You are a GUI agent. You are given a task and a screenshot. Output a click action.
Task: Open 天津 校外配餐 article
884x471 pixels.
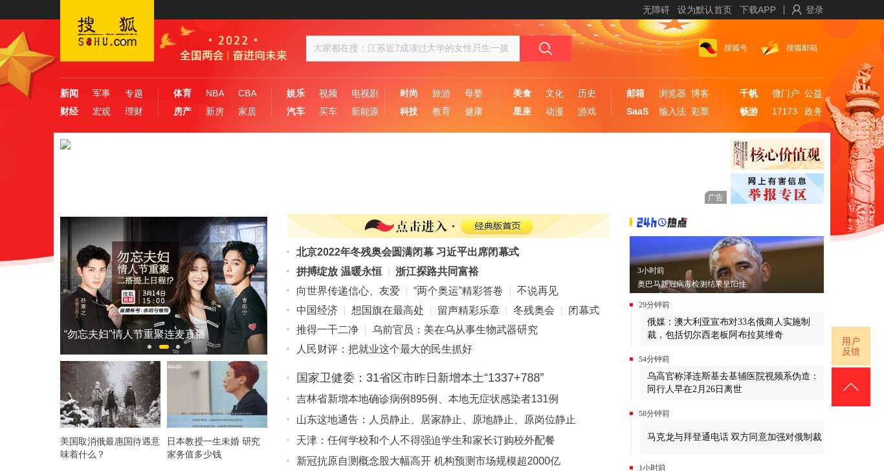pos(426,441)
